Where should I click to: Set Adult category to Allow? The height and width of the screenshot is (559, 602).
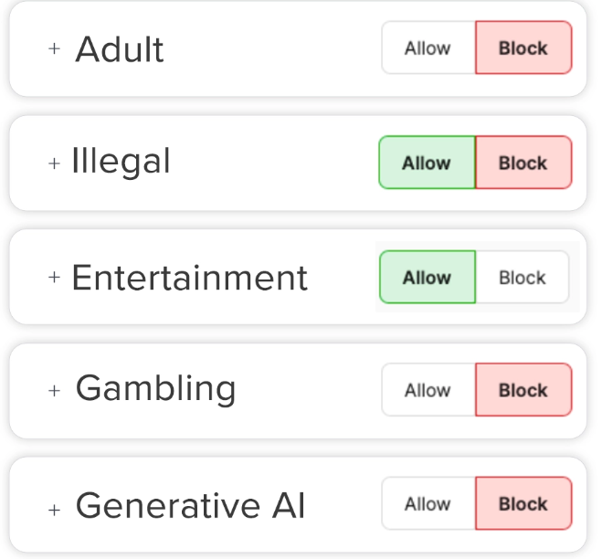[x=428, y=48]
